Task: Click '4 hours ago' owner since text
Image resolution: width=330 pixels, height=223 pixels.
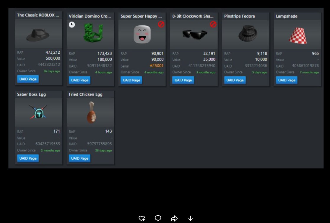Action: tap(103, 72)
